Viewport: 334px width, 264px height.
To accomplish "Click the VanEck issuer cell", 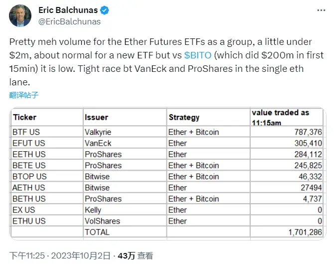I will pos(97,143).
